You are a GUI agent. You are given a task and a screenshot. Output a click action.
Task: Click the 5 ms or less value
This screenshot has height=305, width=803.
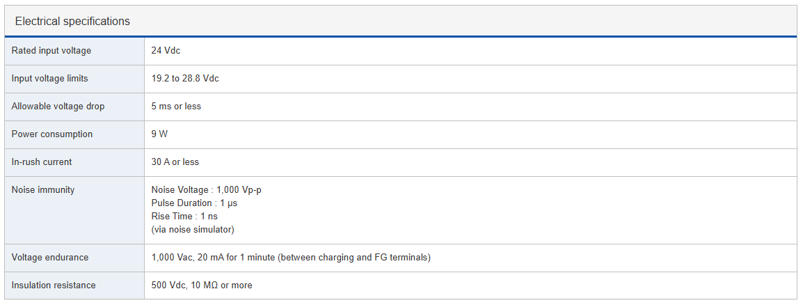(176, 107)
